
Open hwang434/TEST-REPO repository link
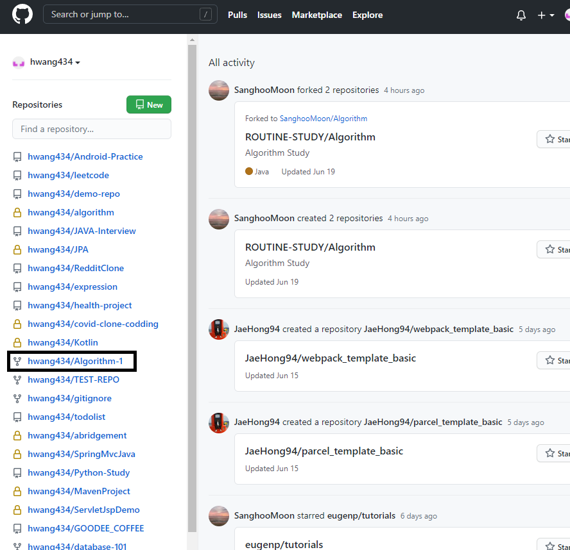tap(73, 379)
